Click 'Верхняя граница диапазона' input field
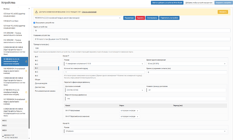Viewport: 233px width, 140px height. pyautogui.click(x=146, y=99)
